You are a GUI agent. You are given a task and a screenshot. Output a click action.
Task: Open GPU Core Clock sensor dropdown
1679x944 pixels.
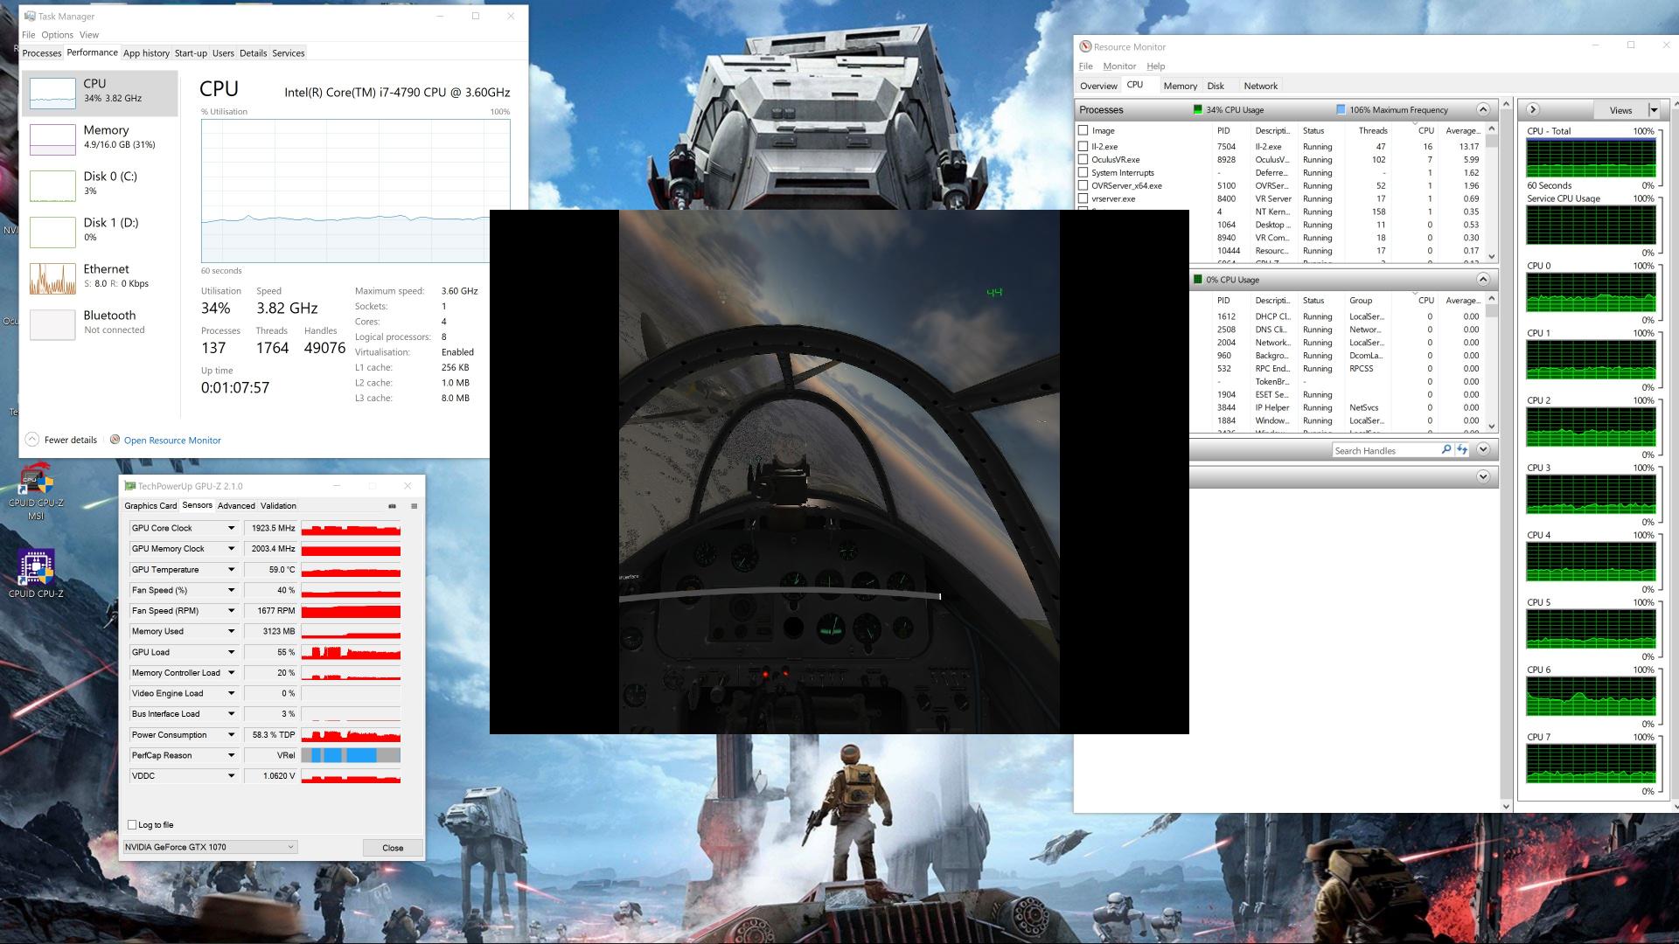[231, 528]
